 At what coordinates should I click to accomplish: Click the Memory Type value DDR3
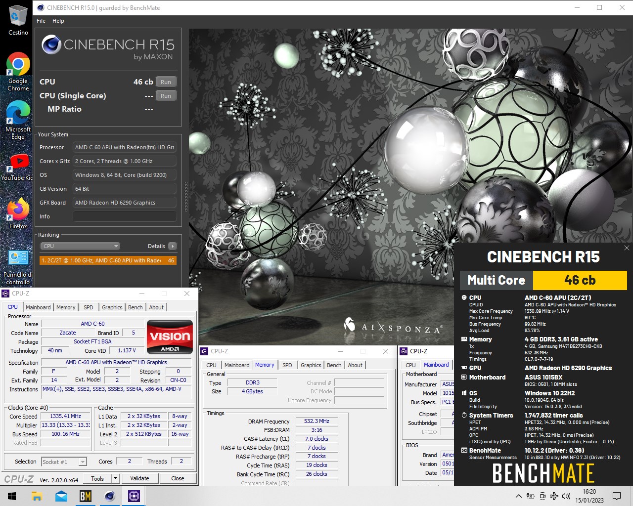[252, 383]
